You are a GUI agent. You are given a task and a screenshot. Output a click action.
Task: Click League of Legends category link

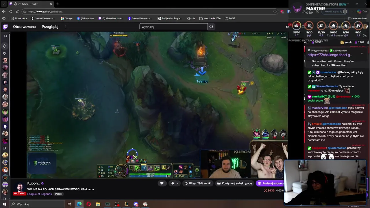40,194
